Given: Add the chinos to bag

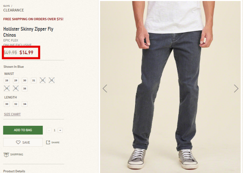Looking at the screenshot, I should click(x=23, y=130).
